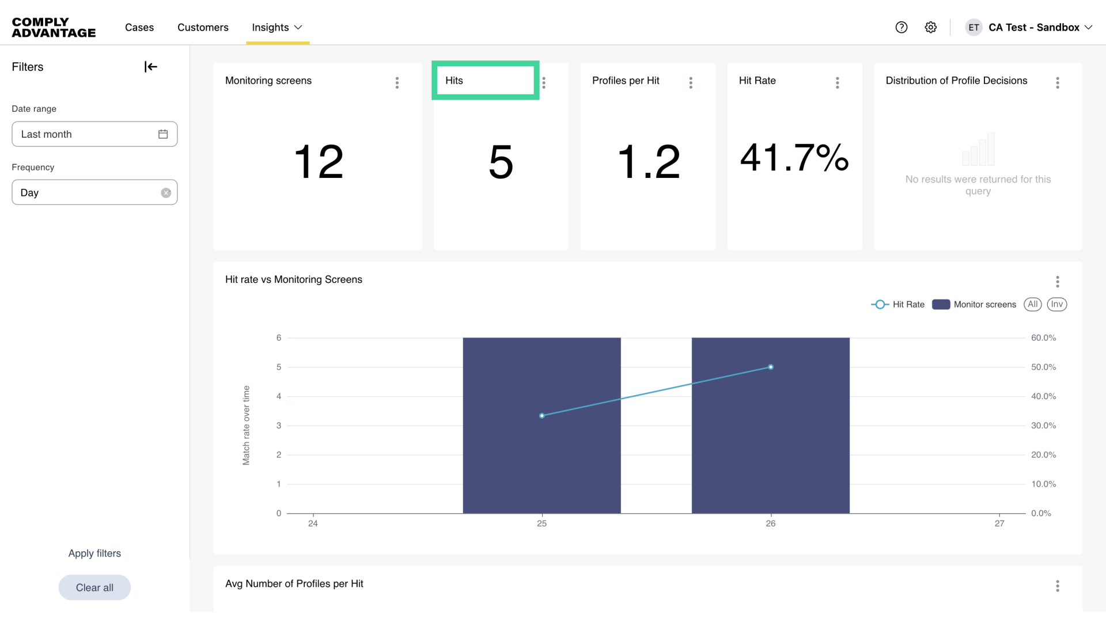Open Monitoring screens card options menu
Viewport: 1106px width, 622px height.
[x=397, y=82]
